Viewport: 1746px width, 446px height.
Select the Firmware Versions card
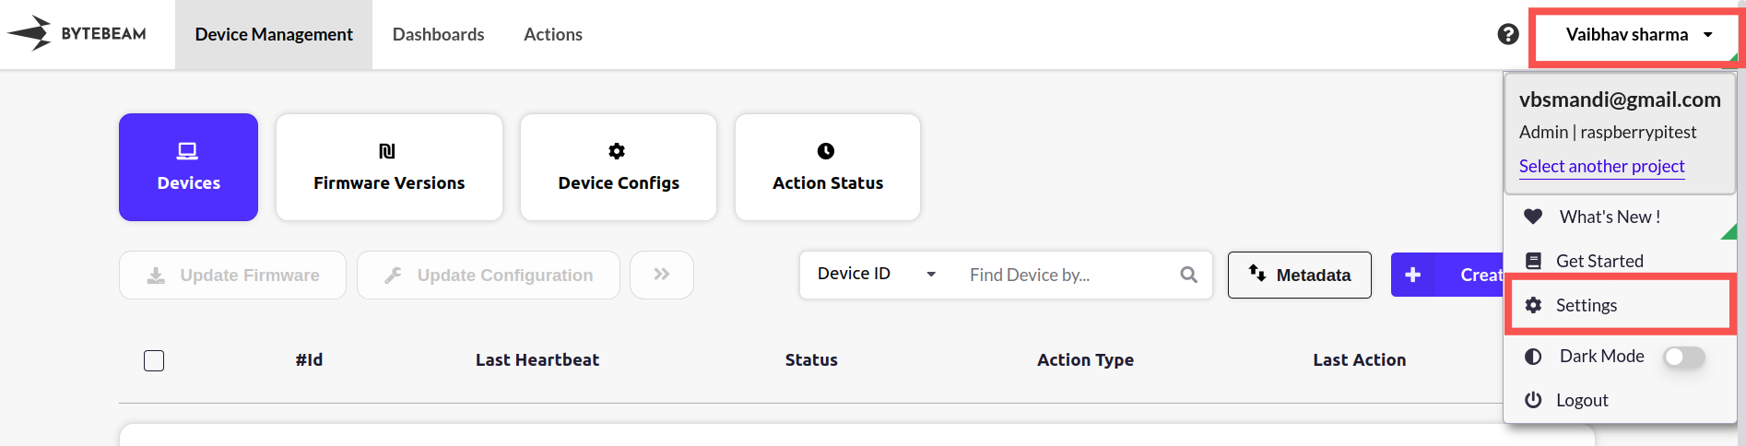(x=389, y=167)
